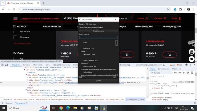
Task: Open the ЧЕМОДАН ДОБРА menu item
Action: tap(172, 27)
